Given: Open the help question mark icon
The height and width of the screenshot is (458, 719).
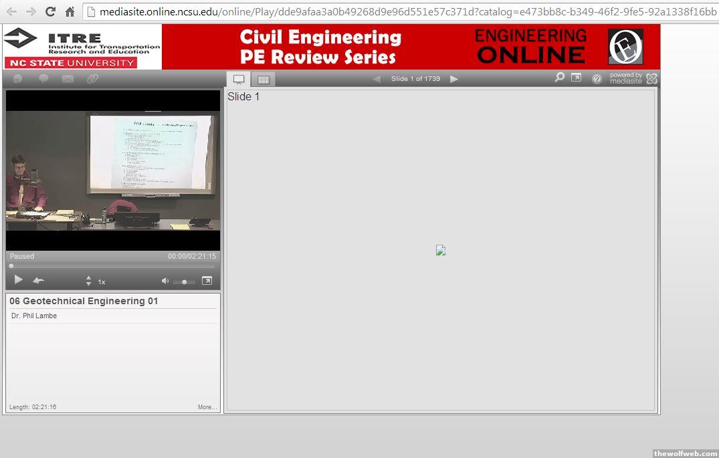Looking at the screenshot, I should (597, 79).
